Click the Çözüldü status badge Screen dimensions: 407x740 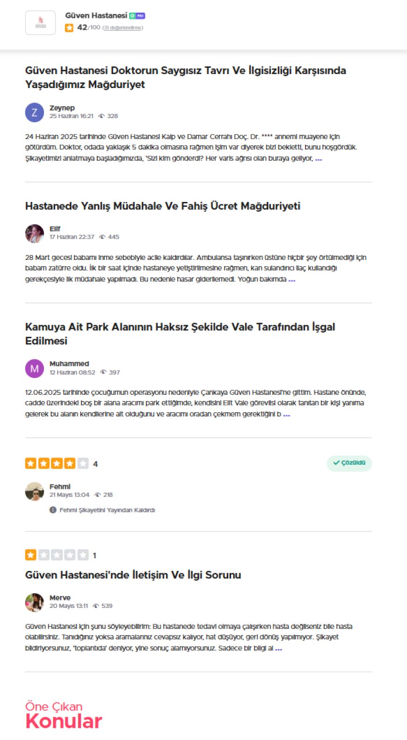(x=349, y=463)
